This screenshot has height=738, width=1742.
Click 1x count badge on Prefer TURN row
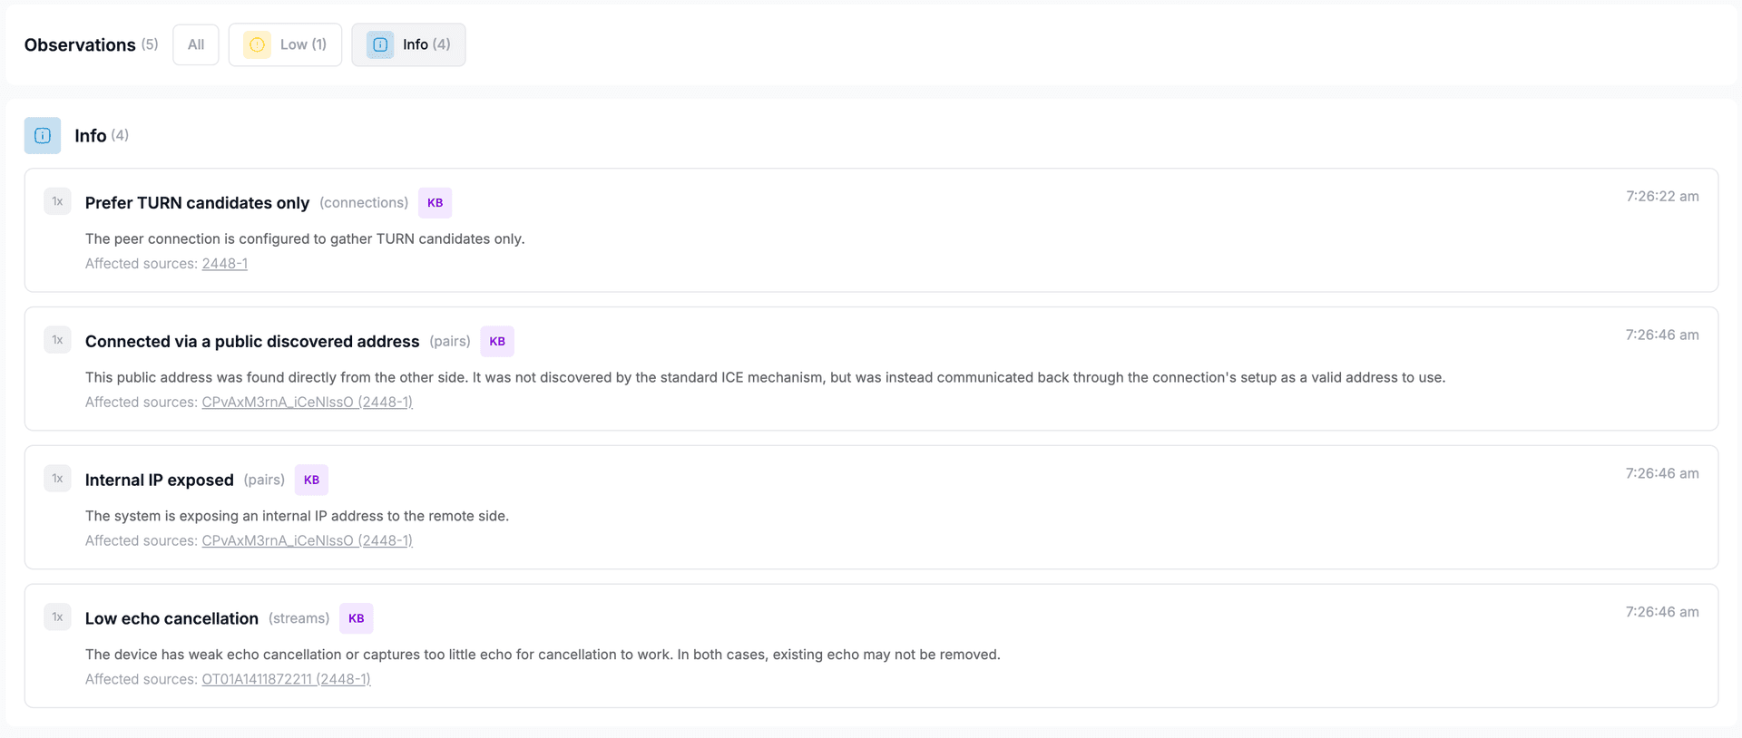(57, 201)
